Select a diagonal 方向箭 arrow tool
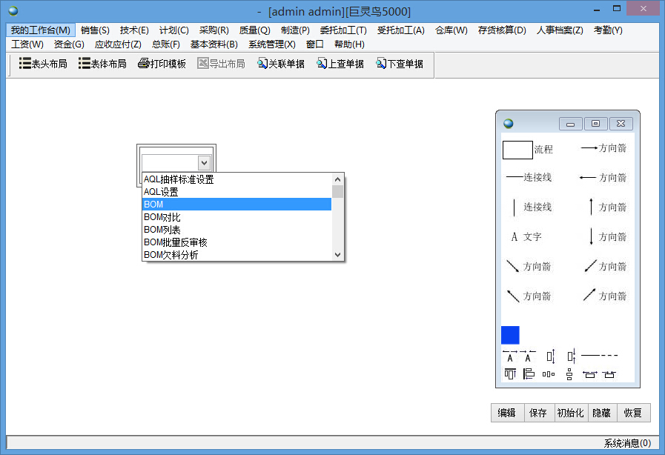 (593, 266)
